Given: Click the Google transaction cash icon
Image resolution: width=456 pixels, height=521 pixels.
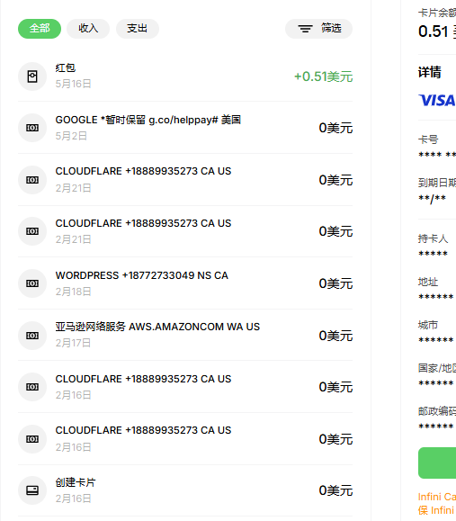Looking at the screenshot, I should 32,128.
